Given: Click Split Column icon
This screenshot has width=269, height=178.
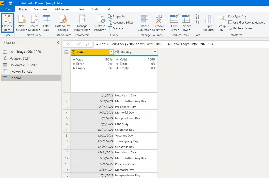Looking at the screenshot, I should tap(209, 19).
